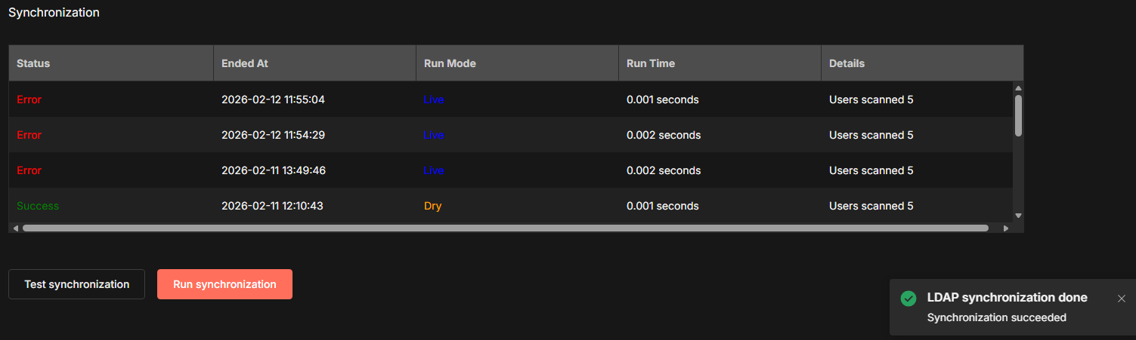
Task: Click the Ended At column header
Action: (x=245, y=63)
